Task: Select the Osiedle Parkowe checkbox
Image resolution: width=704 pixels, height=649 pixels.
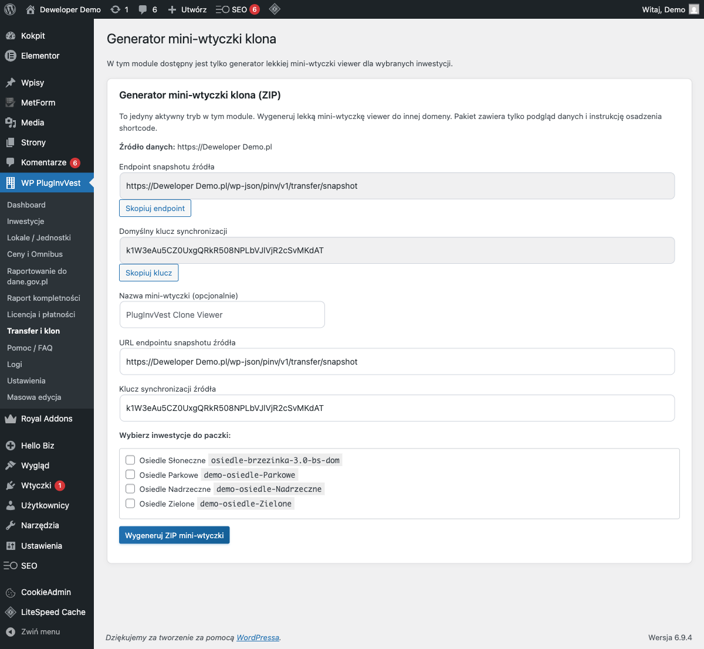Action: (130, 474)
